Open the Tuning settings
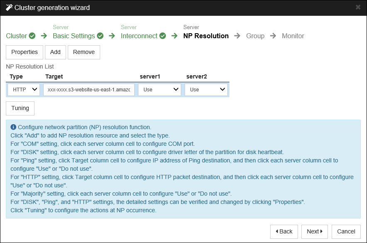The image size is (367, 243). pos(20,108)
